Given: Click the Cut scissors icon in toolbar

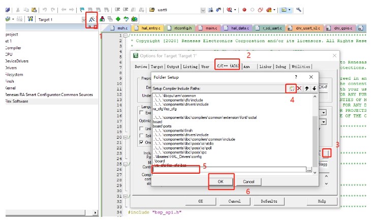Looking at the screenshot, I should (18, 10).
